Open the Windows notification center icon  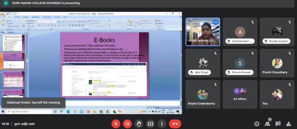[x=178, y=112]
